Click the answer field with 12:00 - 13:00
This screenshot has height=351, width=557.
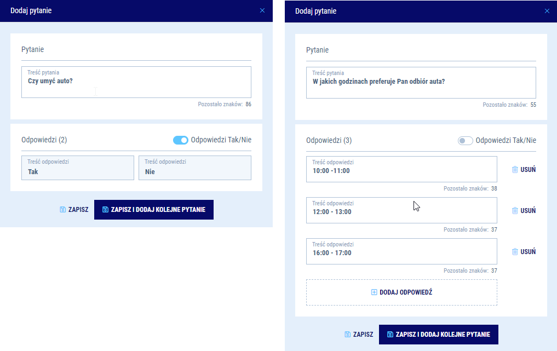click(401, 210)
